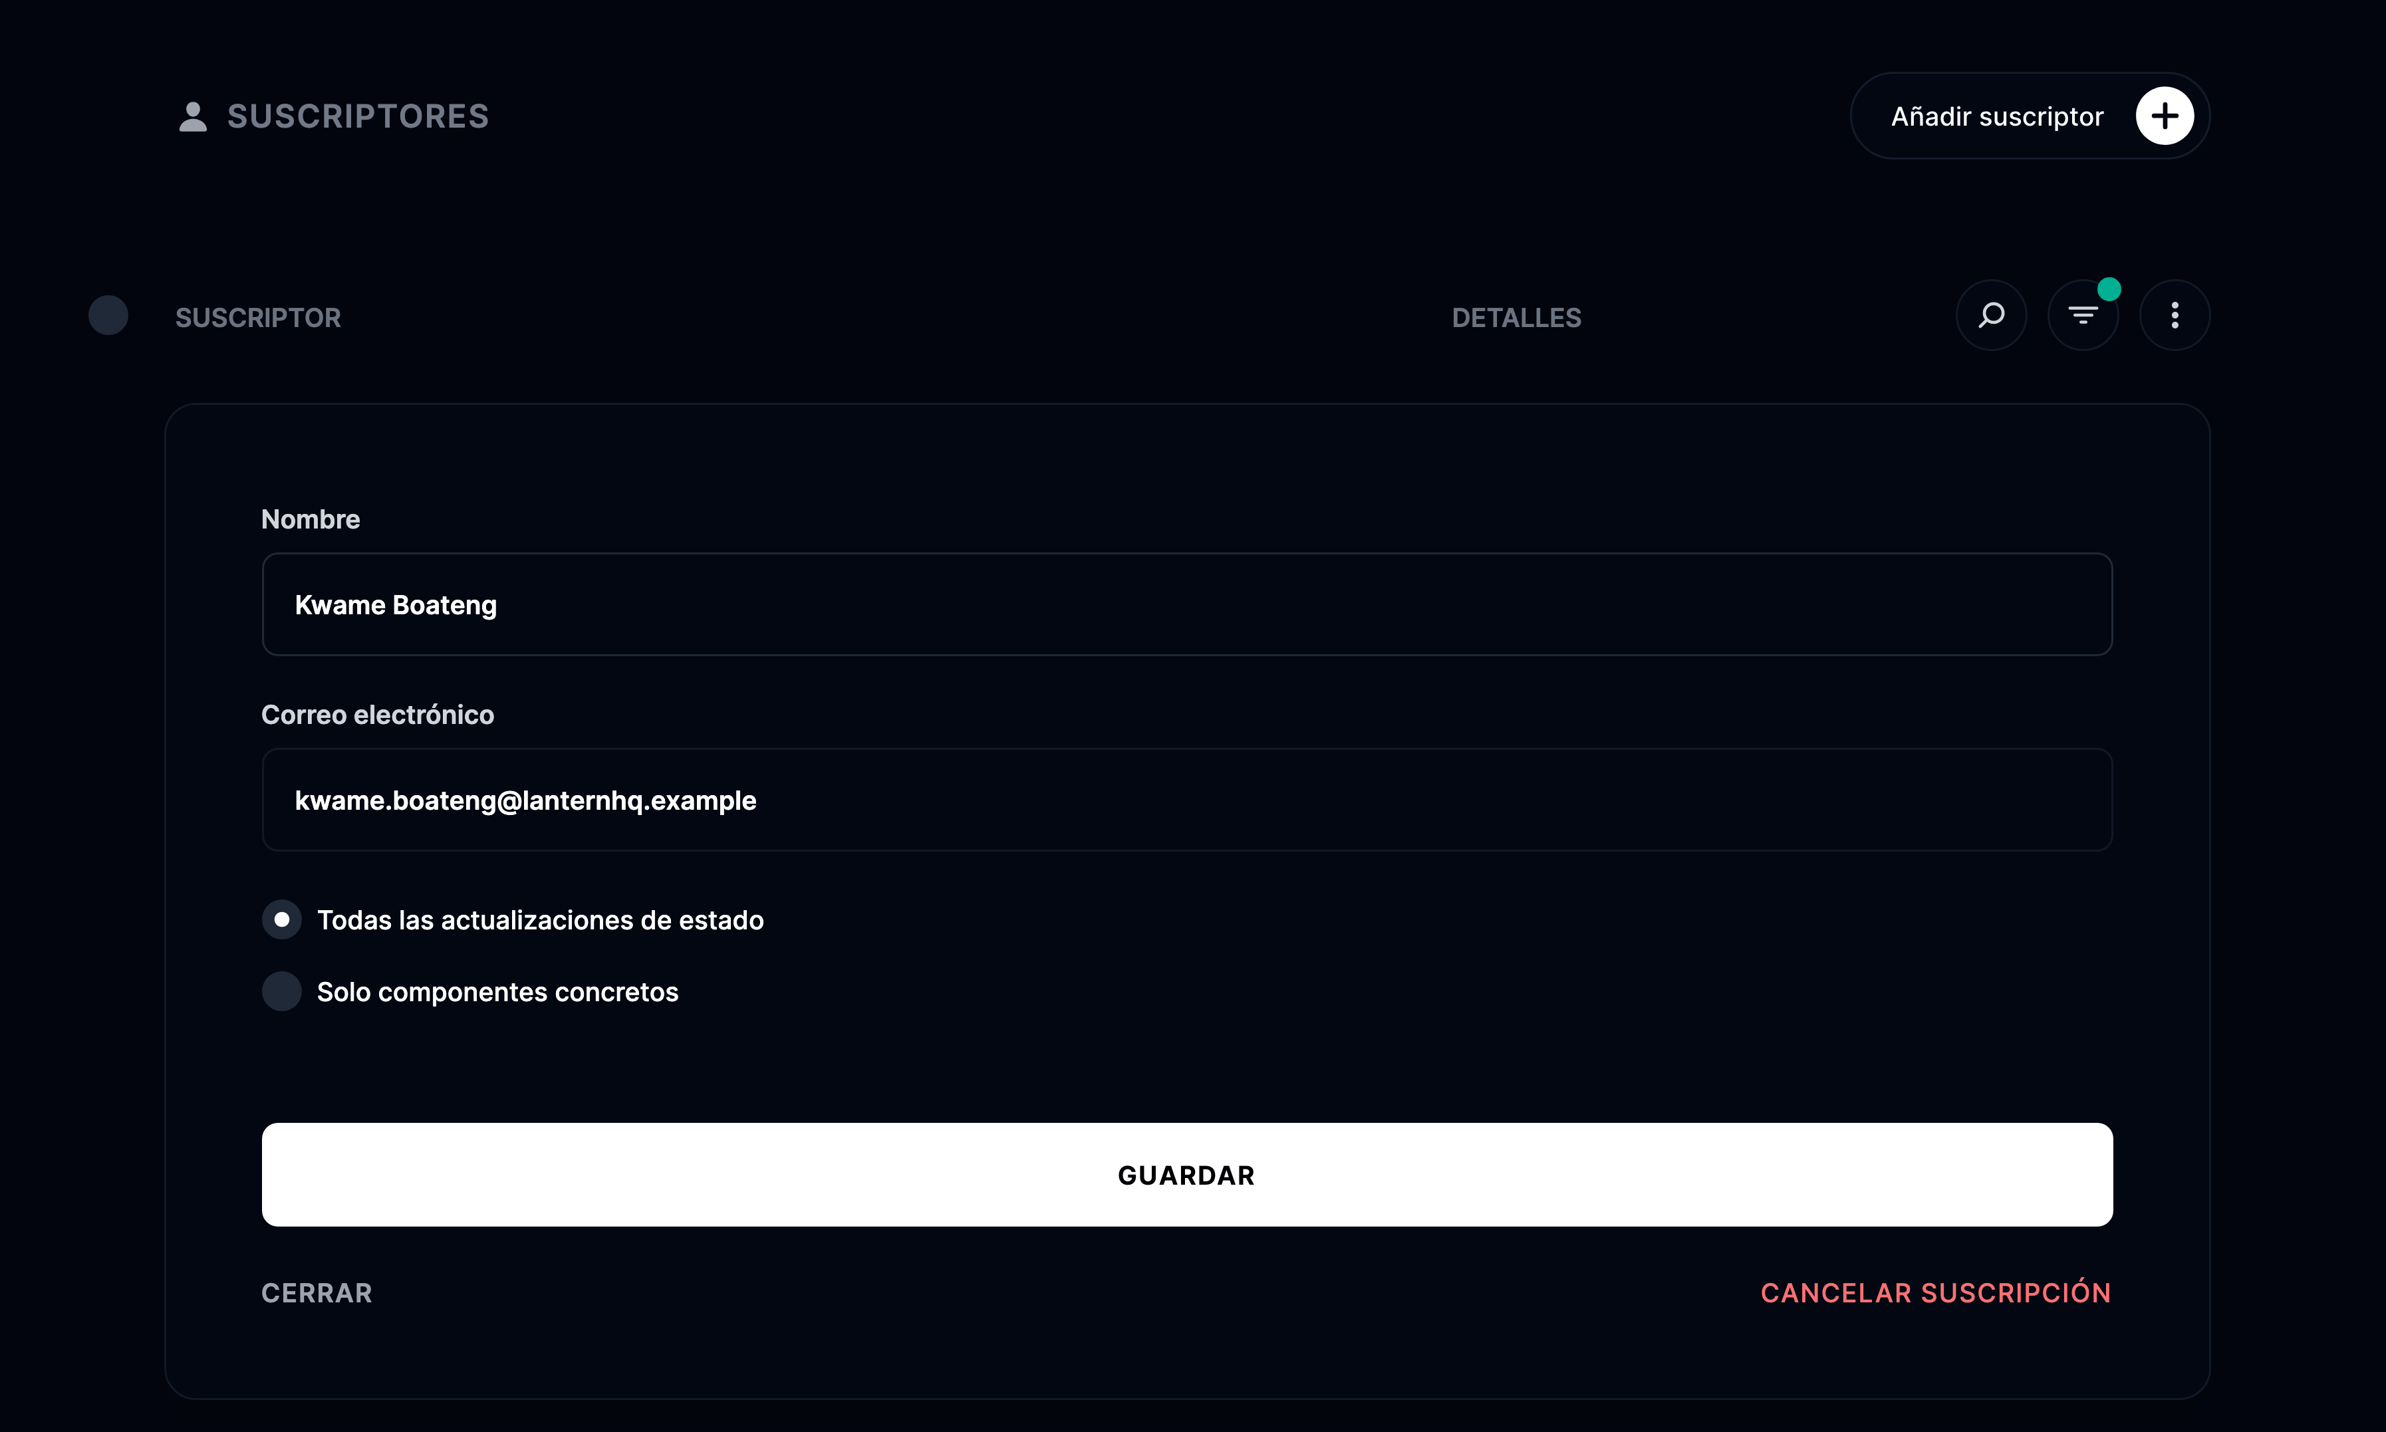Select Solo componentes concretos radio option
Screen dimensions: 2386x1432
pos(282,991)
